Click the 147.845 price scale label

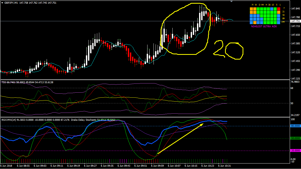(295, 9)
